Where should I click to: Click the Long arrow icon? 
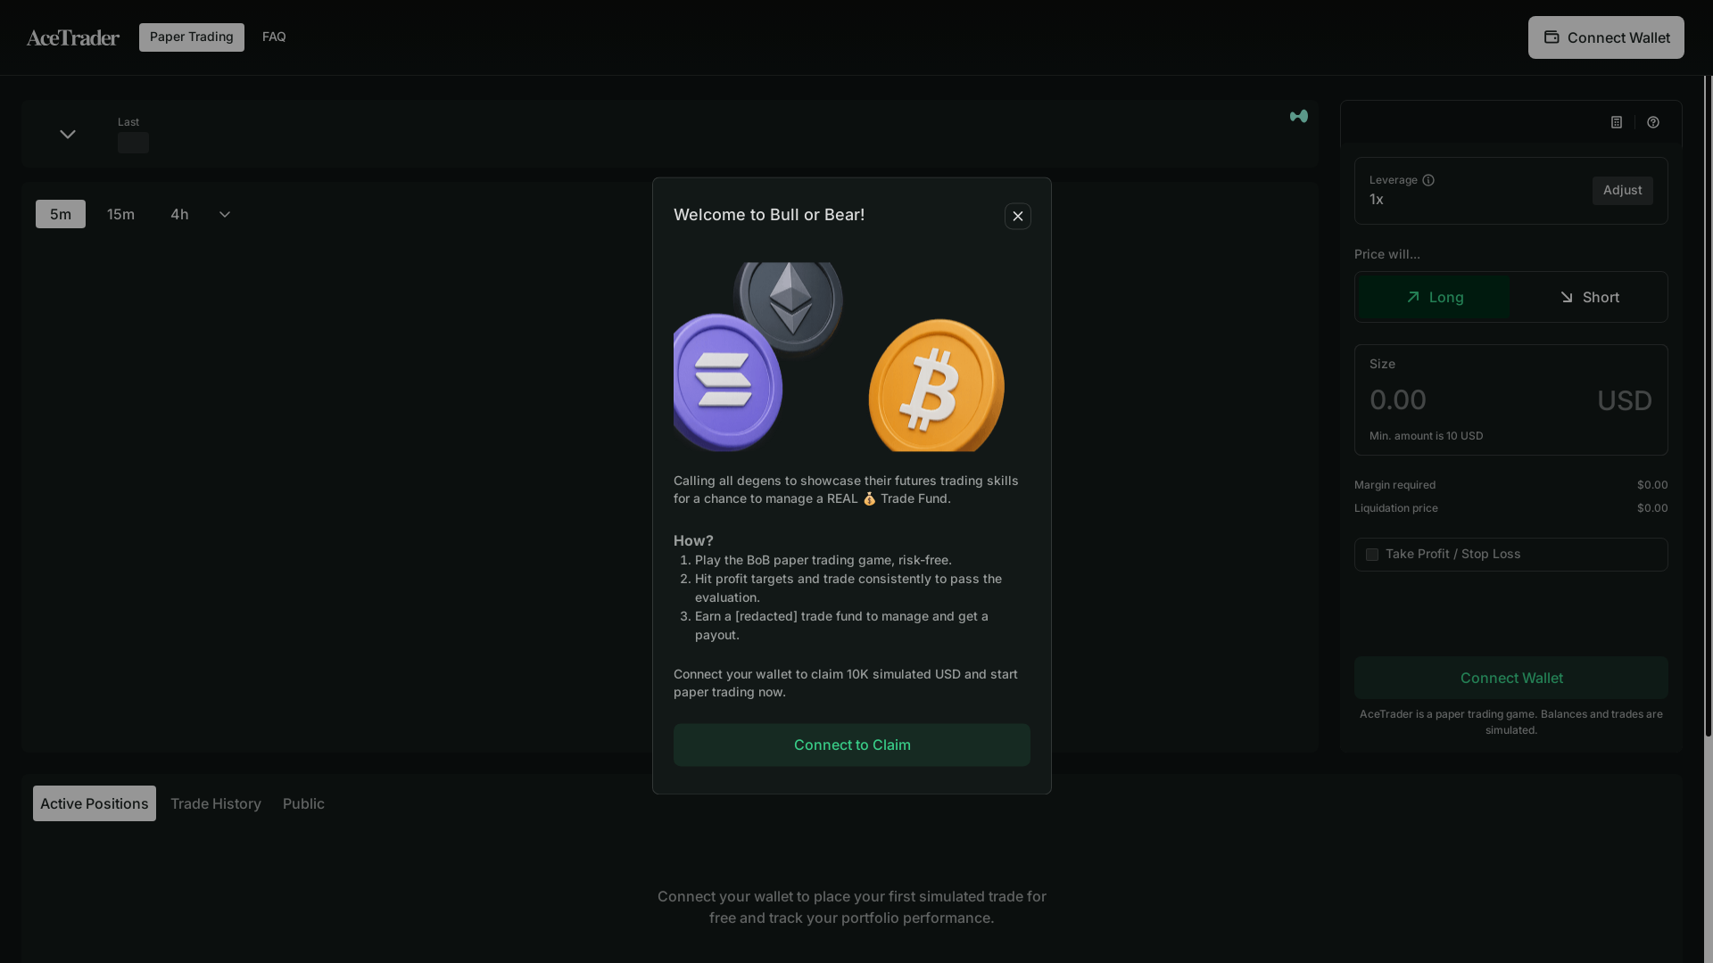point(1413,297)
